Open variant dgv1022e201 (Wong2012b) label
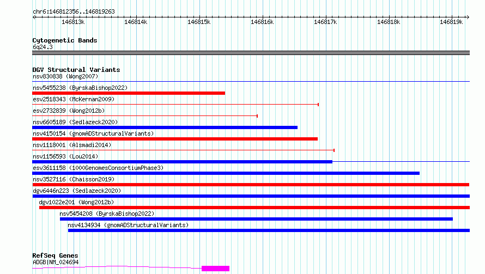 click(x=76, y=202)
